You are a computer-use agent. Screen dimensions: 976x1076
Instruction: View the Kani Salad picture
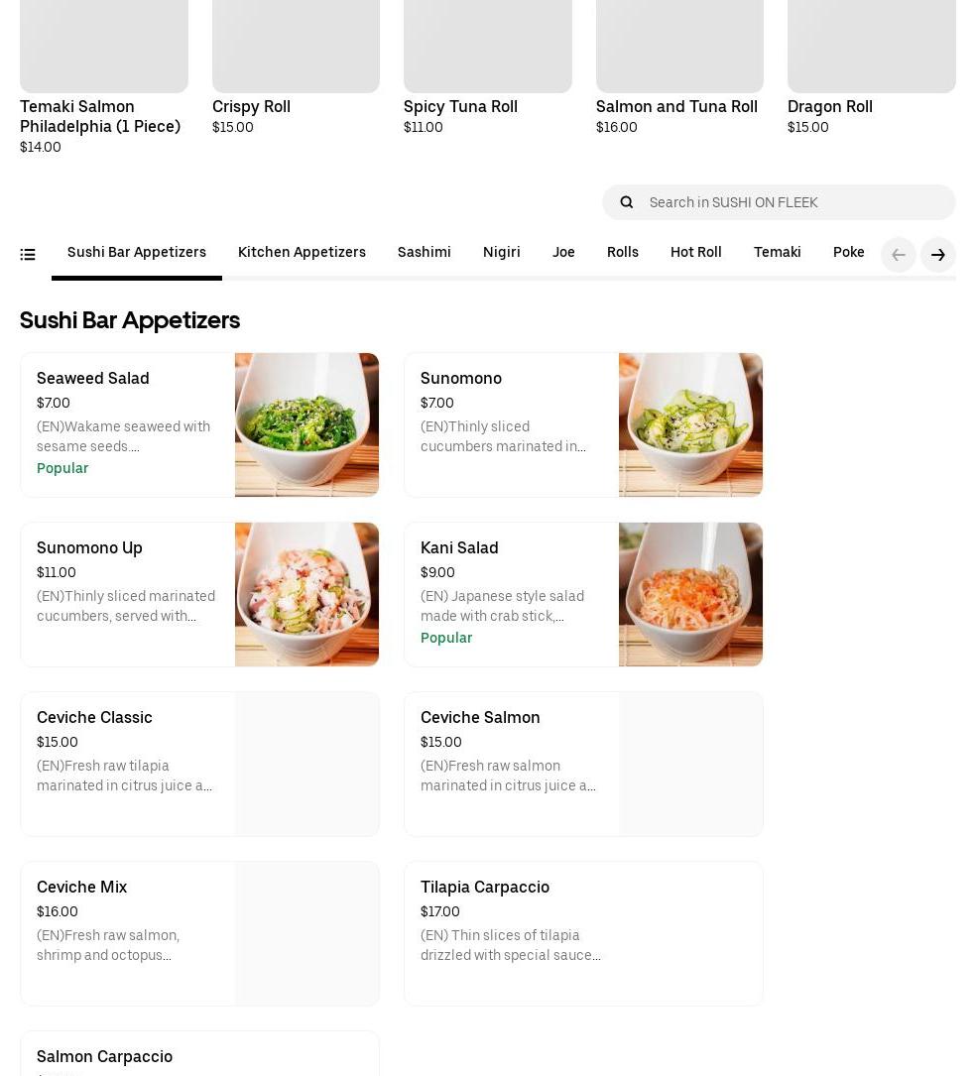click(x=690, y=594)
